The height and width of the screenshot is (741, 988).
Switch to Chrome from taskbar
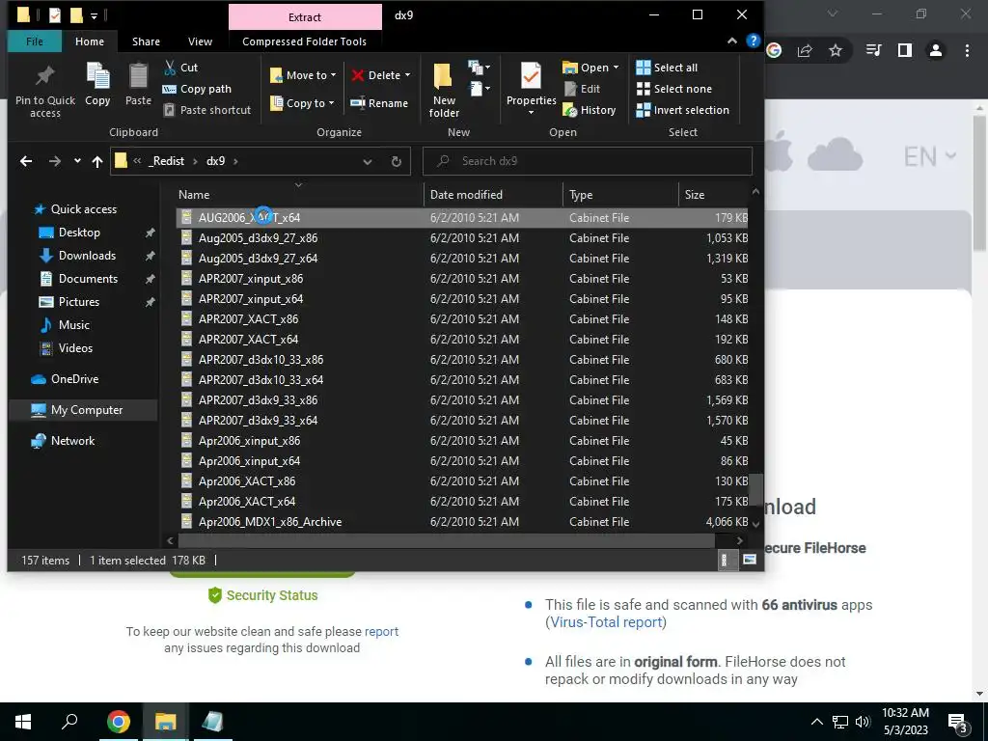(119, 722)
